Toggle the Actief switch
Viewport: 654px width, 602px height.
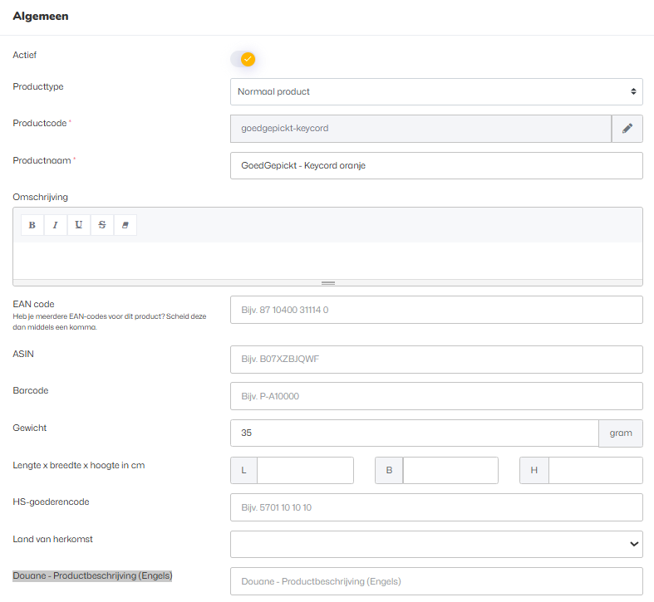pyautogui.click(x=243, y=59)
